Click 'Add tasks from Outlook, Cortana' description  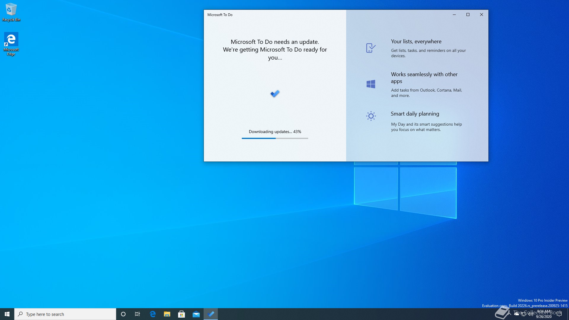(426, 93)
